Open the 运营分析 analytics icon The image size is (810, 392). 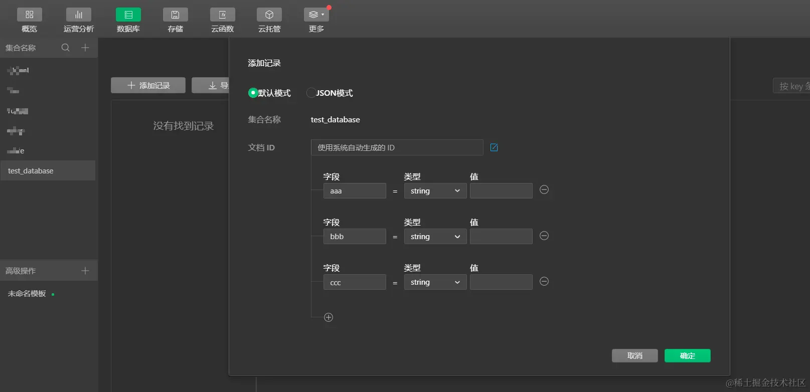point(78,15)
